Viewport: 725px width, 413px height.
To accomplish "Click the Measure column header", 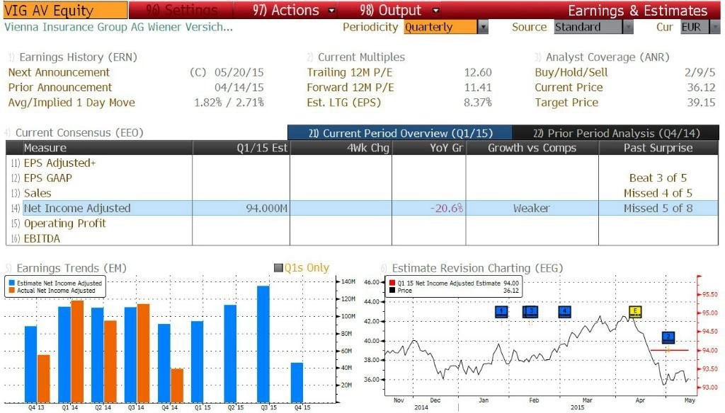I will pyautogui.click(x=99, y=148).
